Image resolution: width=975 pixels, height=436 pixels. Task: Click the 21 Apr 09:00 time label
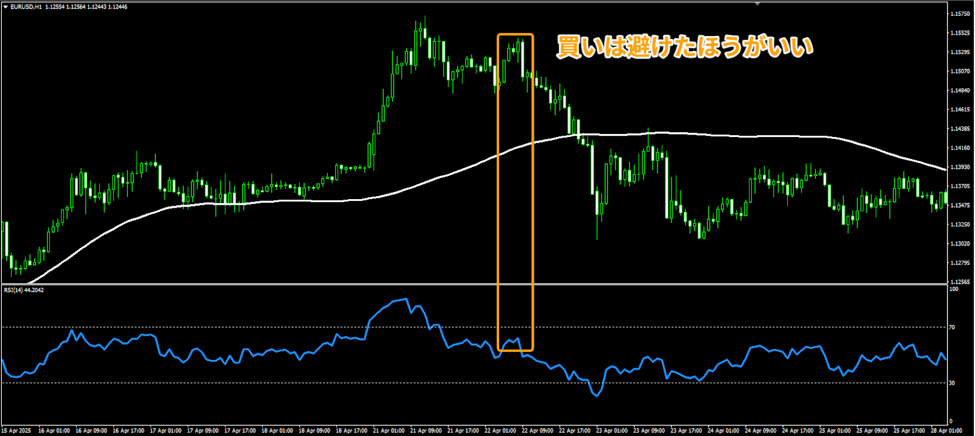(x=426, y=431)
